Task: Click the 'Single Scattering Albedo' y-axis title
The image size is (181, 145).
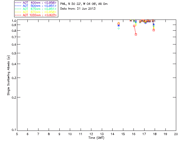Action: click(8, 75)
